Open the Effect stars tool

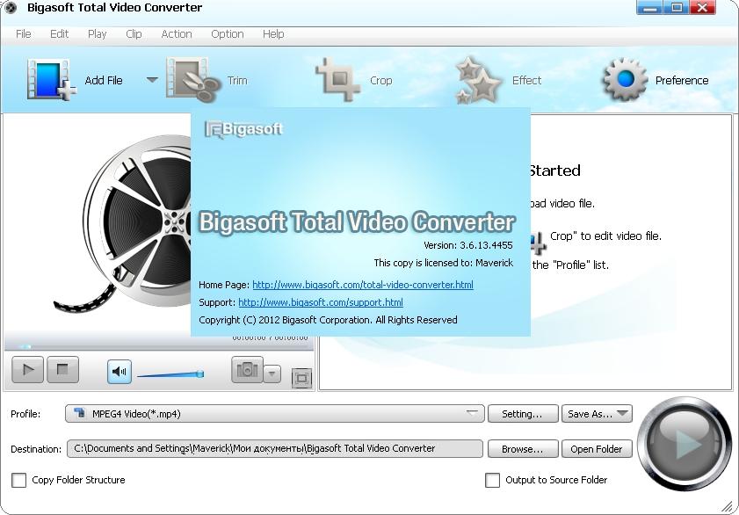click(477, 80)
